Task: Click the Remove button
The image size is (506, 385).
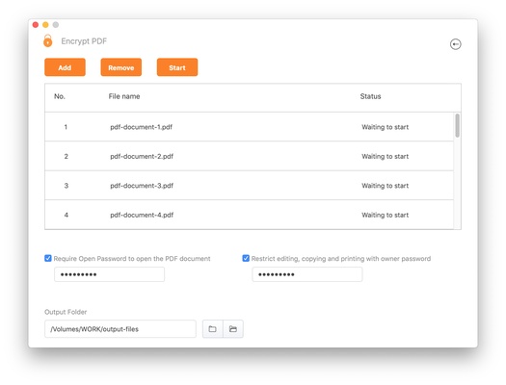Action: (121, 67)
